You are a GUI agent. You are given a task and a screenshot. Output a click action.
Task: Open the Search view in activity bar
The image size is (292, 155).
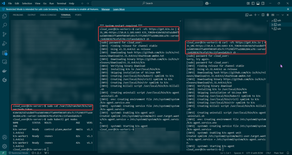pyautogui.click(x=5, y=25)
